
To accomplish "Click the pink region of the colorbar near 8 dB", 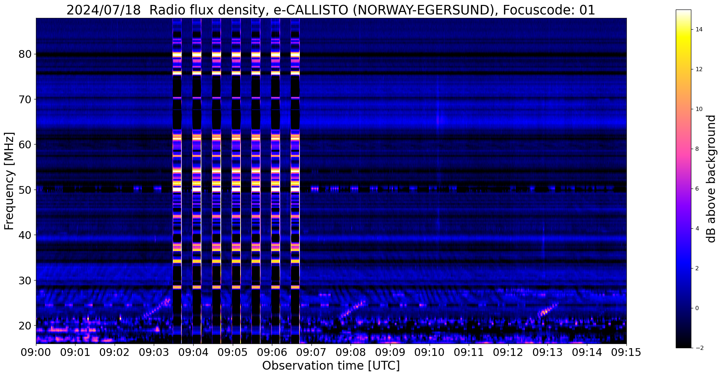I will (x=683, y=149).
